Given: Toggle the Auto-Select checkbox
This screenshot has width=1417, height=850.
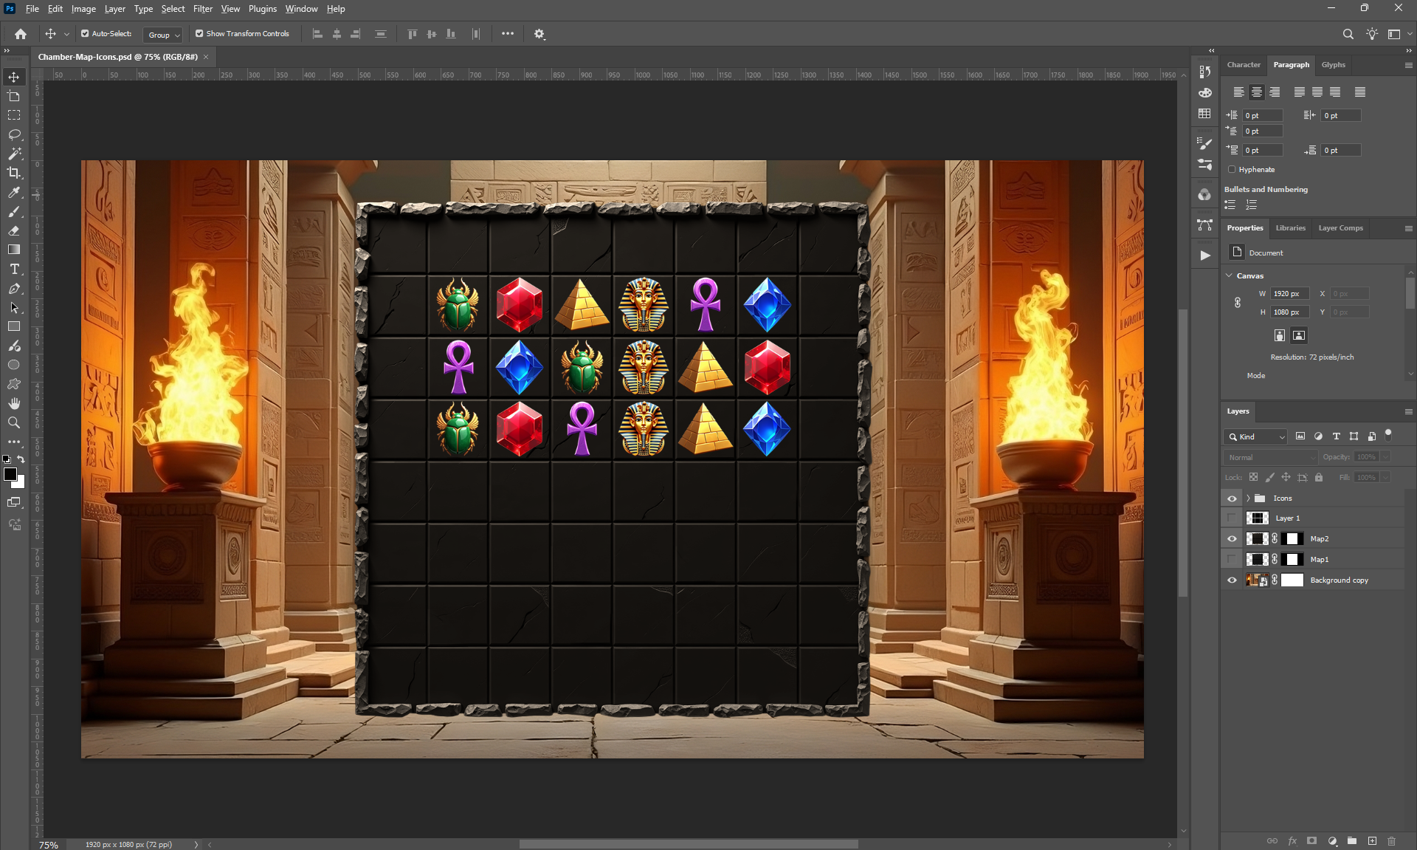Looking at the screenshot, I should pos(85,34).
